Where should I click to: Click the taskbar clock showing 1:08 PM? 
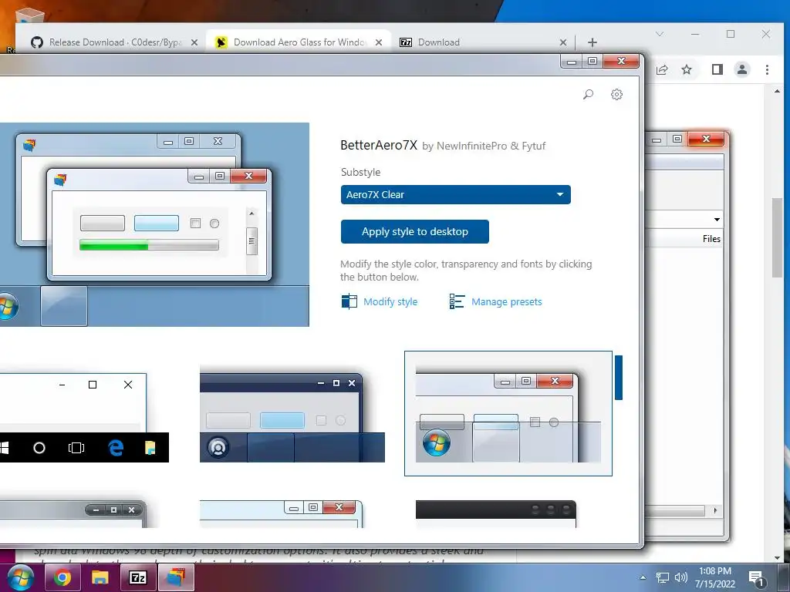click(x=715, y=577)
